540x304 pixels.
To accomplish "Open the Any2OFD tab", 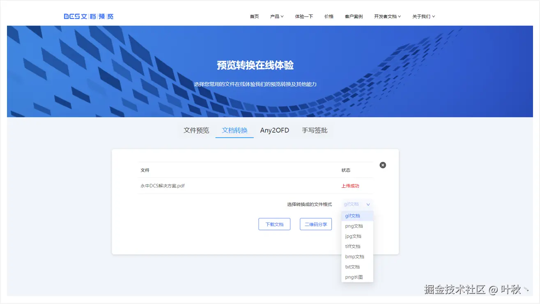I will (274, 130).
